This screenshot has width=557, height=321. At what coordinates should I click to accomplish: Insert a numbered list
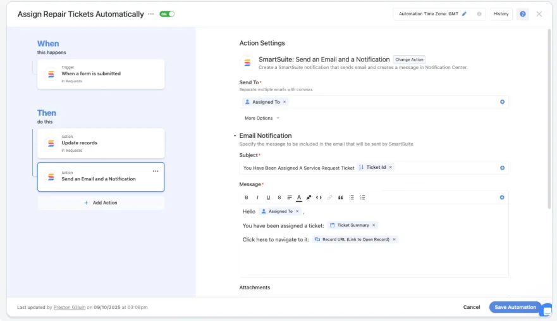[x=362, y=198]
